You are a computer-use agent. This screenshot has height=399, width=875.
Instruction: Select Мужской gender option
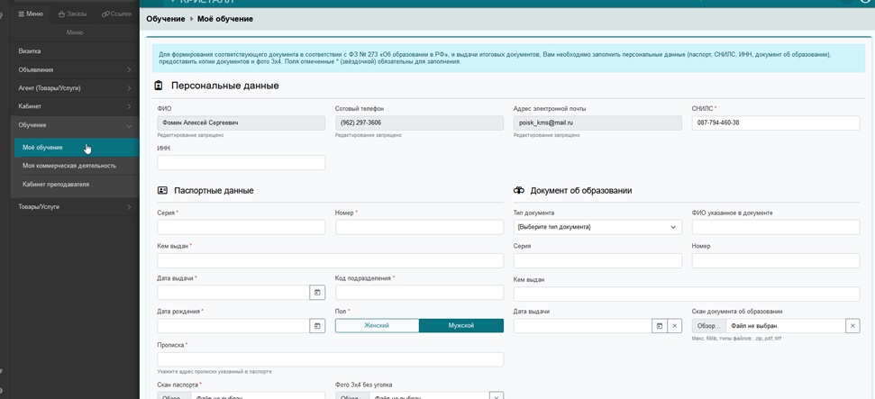click(461, 326)
